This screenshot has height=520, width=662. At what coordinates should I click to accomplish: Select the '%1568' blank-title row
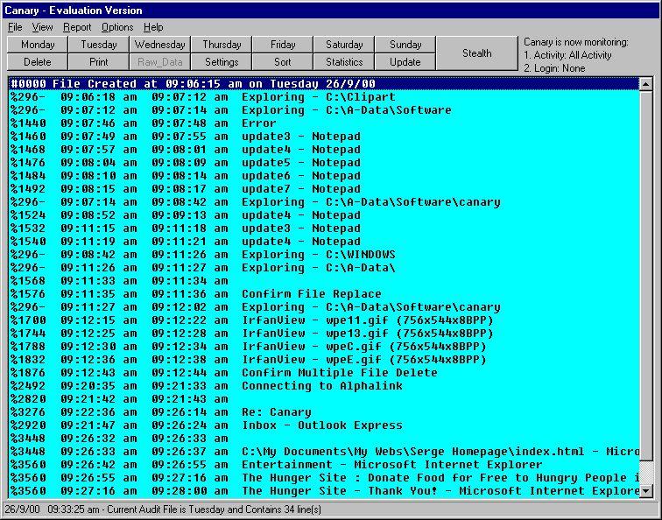point(324,281)
